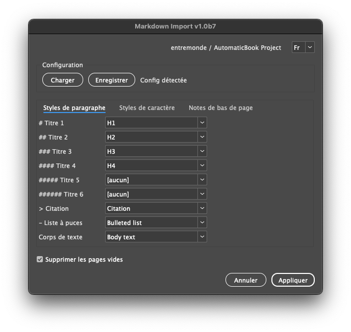Switch to Styles de caractère tab
Viewport: 351px width, 332px height.
click(x=147, y=107)
